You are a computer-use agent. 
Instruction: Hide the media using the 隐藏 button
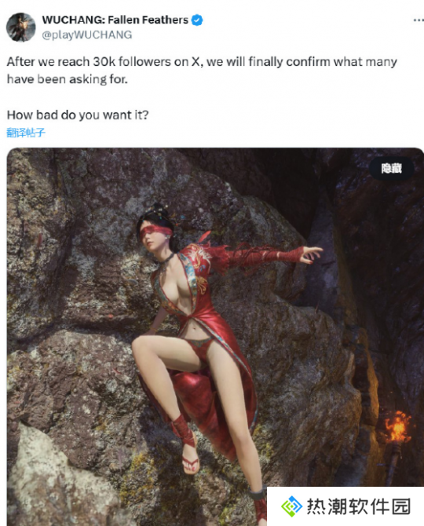[x=392, y=169]
